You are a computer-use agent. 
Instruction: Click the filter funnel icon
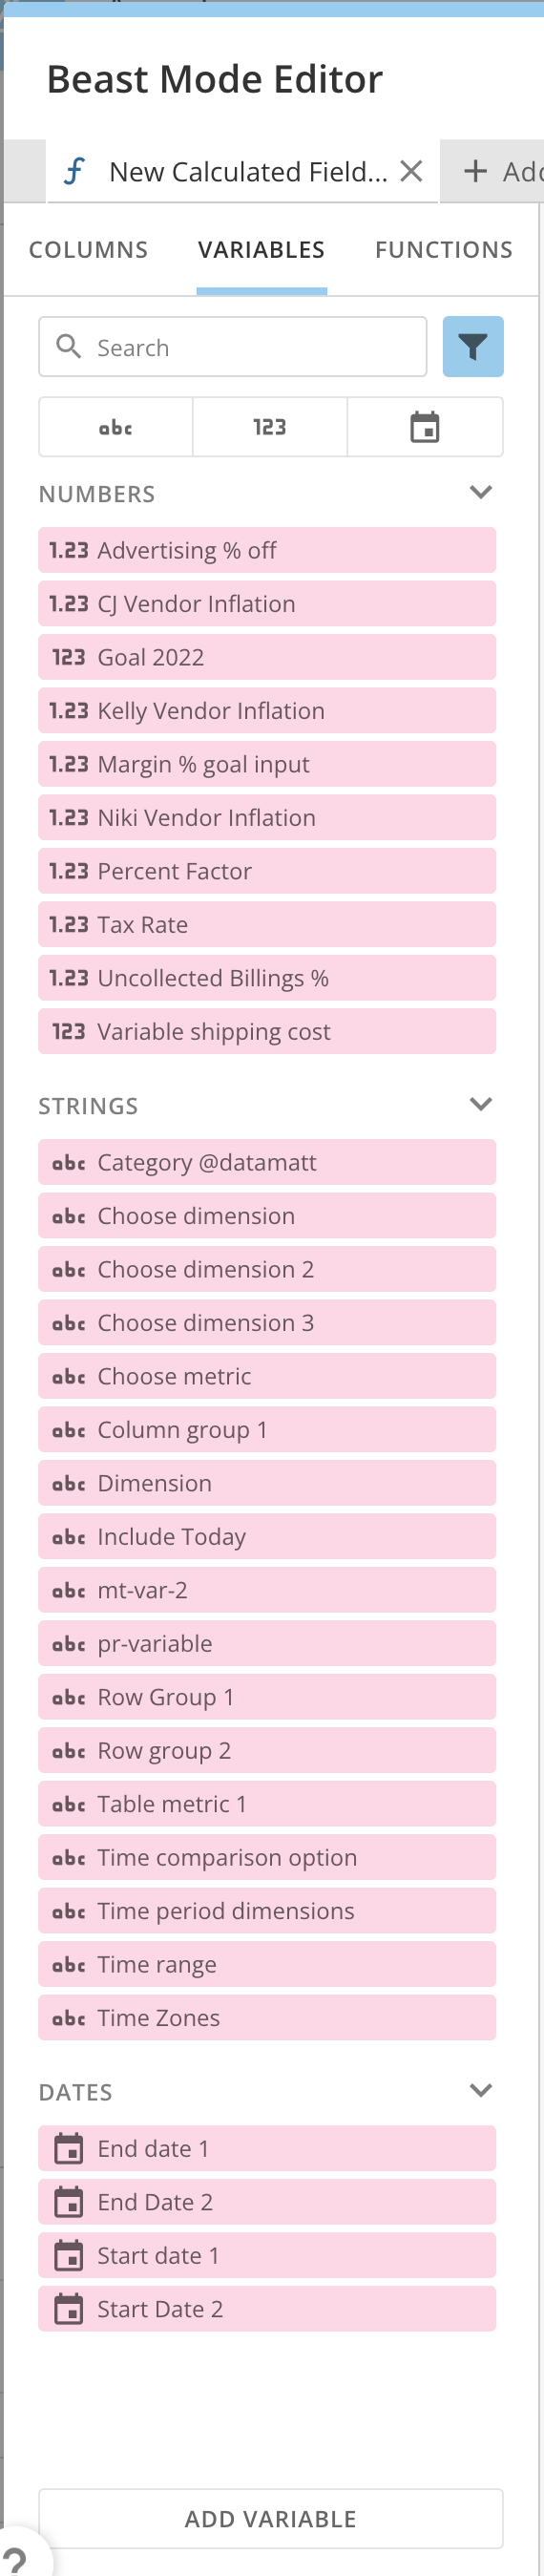(x=473, y=347)
